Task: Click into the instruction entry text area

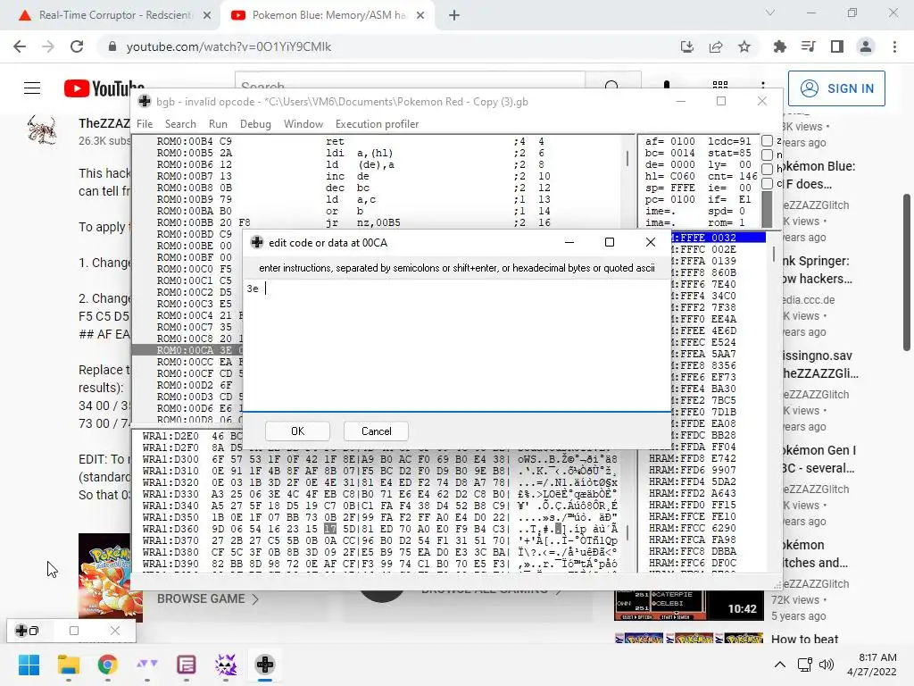Action: 456,346
